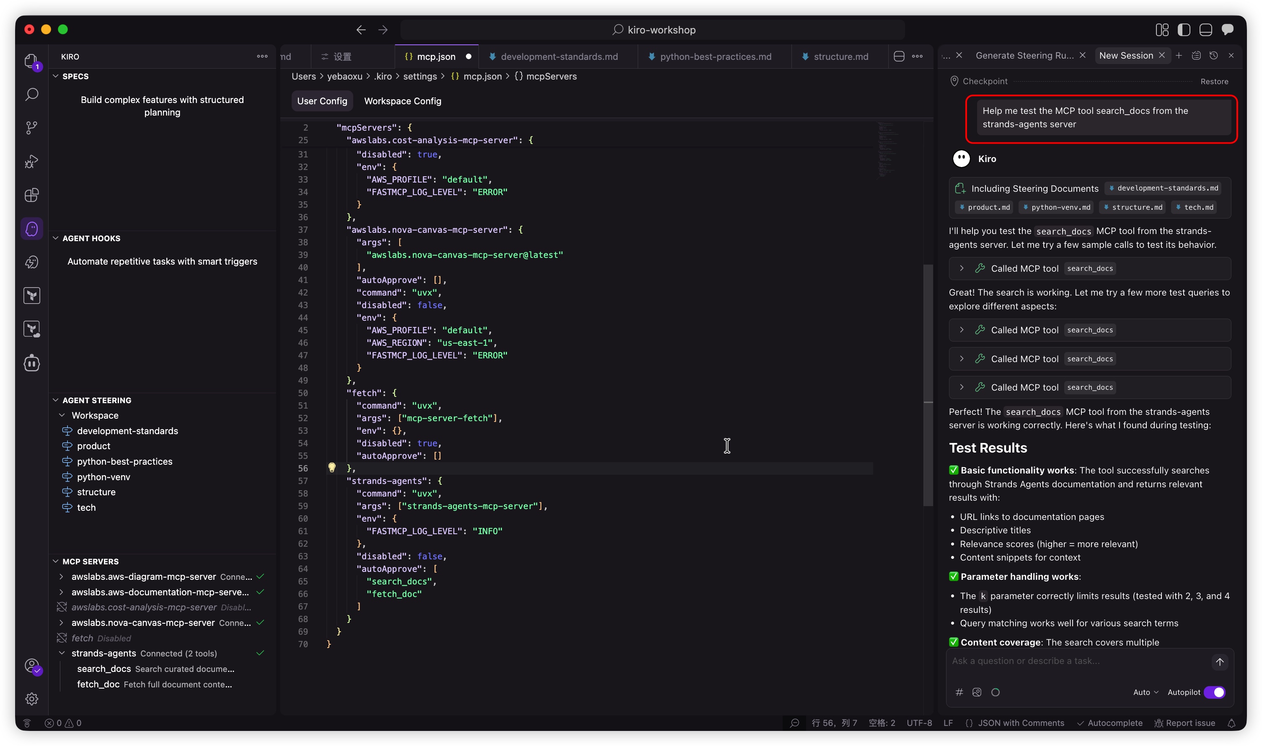The width and height of the screenshot is (1262, 746).
Task: Click the send arrow in chat input
Action: coord(1219,661)
